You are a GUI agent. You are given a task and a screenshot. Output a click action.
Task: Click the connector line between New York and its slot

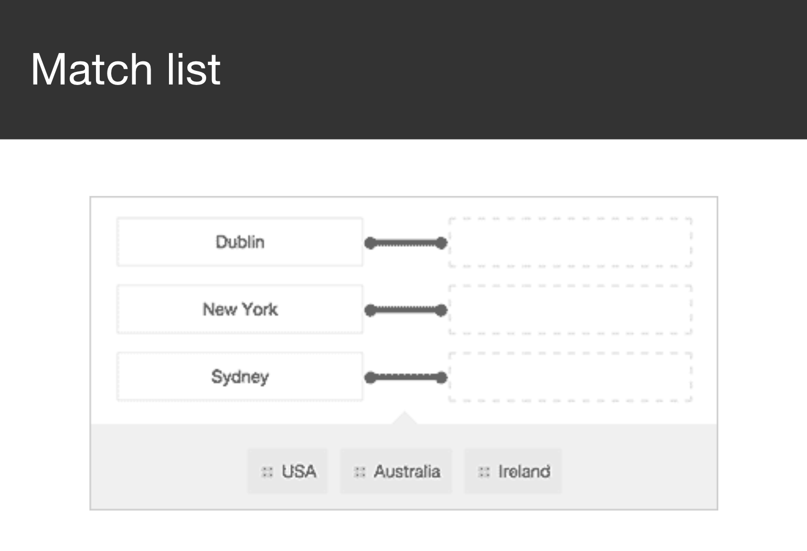click(x=407, y=310)
